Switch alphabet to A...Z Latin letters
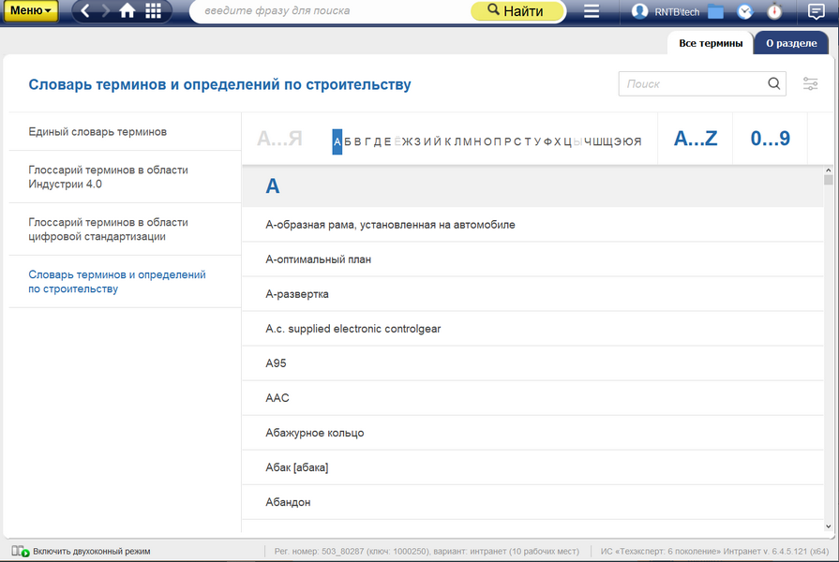839x562 pixels. click(x=695, y=139)
